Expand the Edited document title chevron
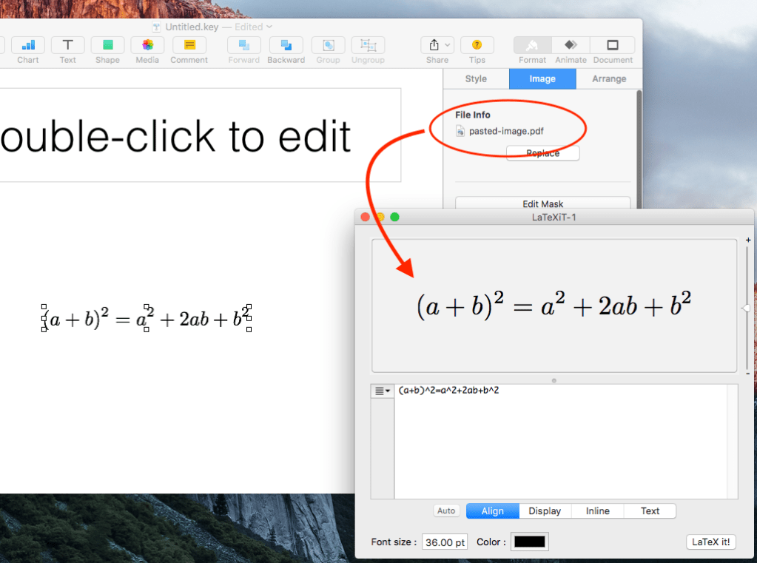Image resolution: width=757 pixels, height=563 pixels. coord(269,27)
